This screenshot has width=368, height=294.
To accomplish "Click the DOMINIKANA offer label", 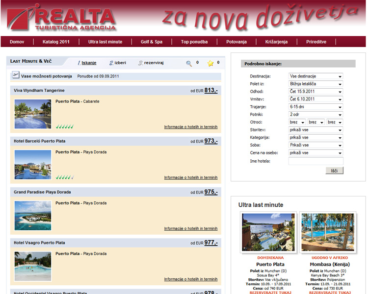I will click(x=270, y=258).
